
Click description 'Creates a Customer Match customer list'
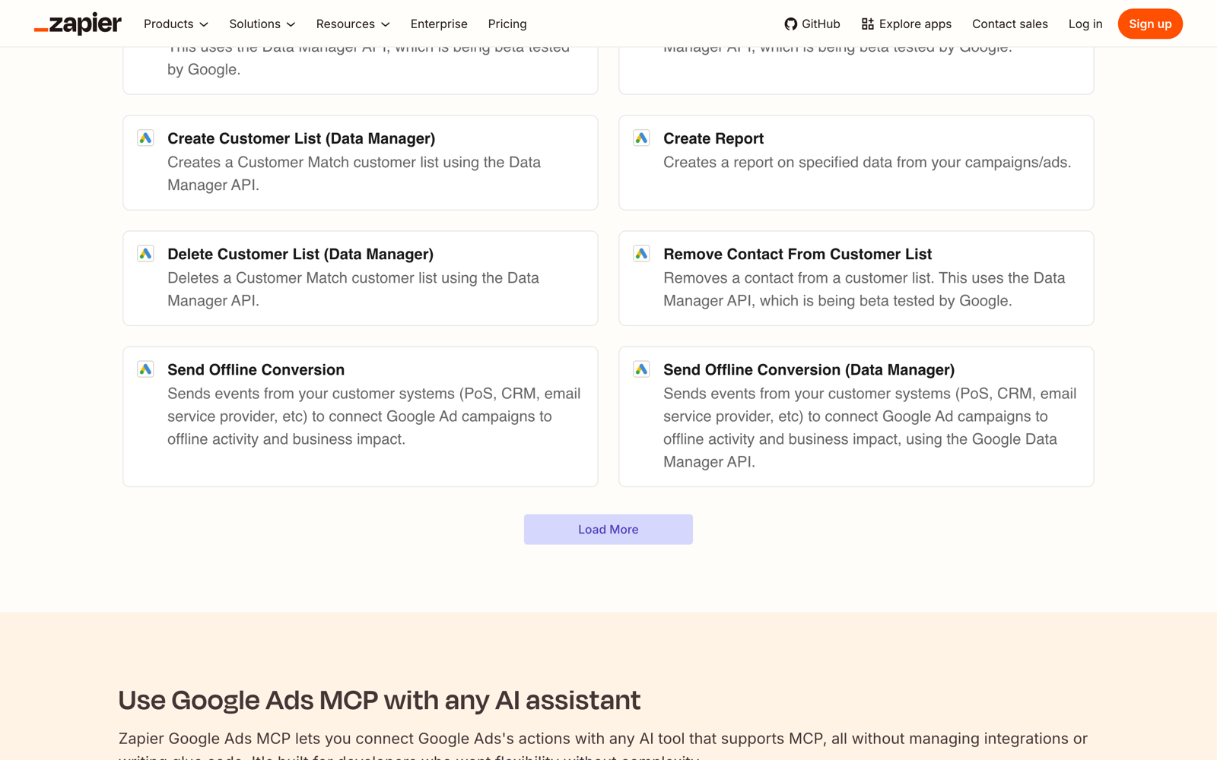tap(354, 173)
